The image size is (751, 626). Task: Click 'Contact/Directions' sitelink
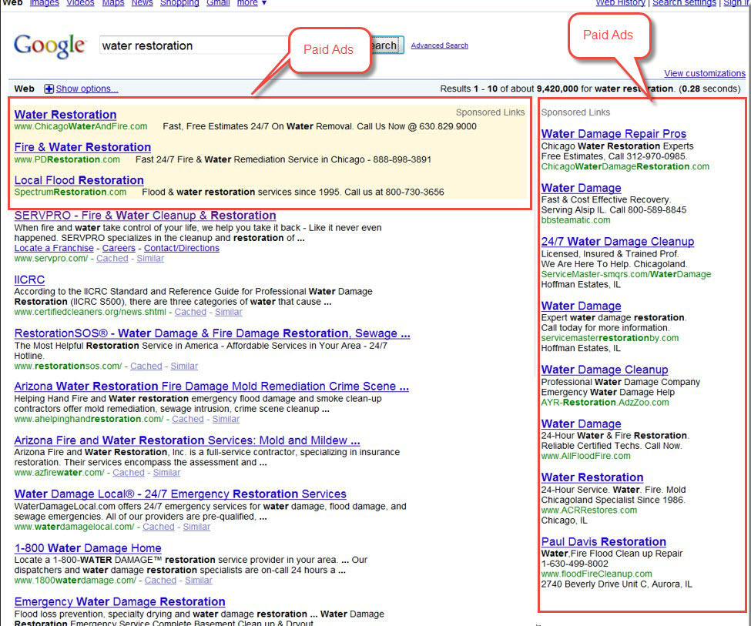coord(182,248)
